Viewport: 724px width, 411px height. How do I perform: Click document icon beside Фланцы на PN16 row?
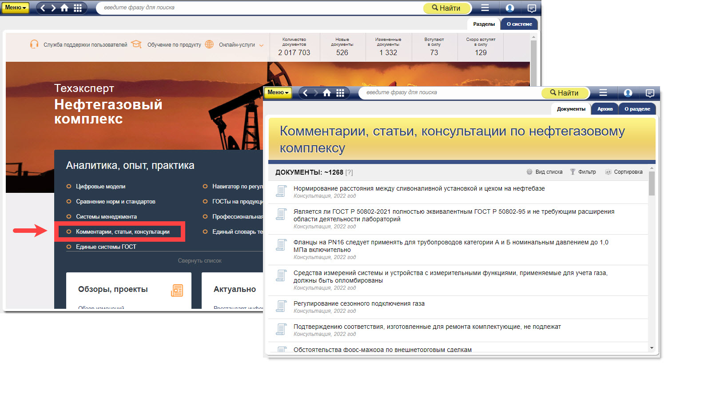tap(281, 244)
